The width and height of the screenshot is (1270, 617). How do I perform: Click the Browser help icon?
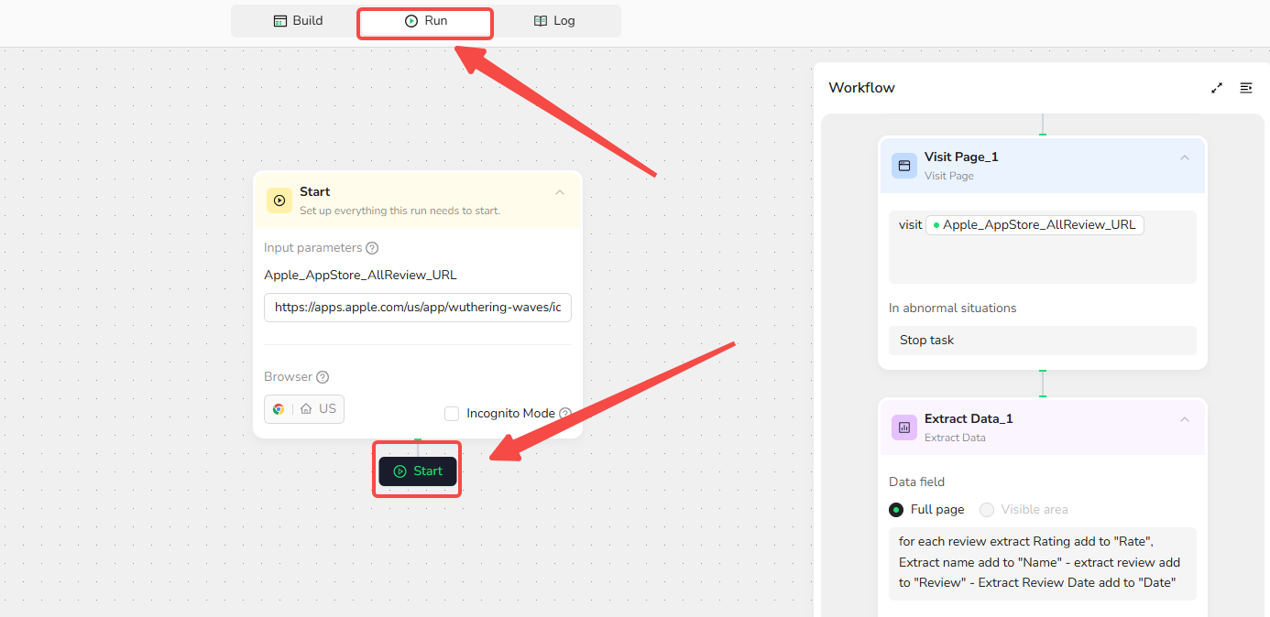coord(323,377)
